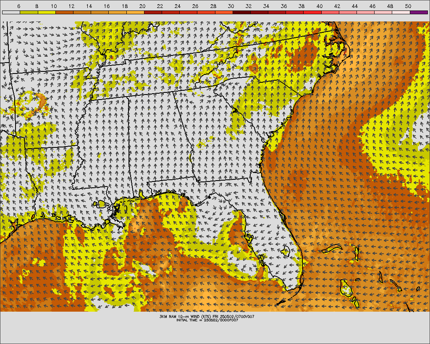Click the legend swatch between 46 and 48
This screenshot has height=344, width=430.
point(383,12)
